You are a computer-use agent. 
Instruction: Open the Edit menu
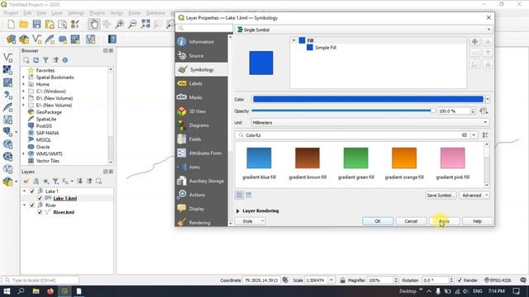click(27, 13)
